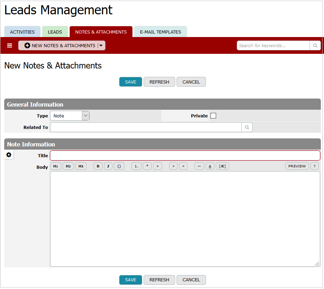The height and width of the screenshot is (289, 324).
Task: Apply bold formatting with B button
Action: click(x=98, y=166)
